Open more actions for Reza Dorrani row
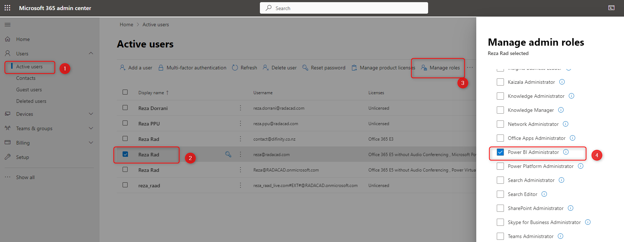 (x=240, y=108)
